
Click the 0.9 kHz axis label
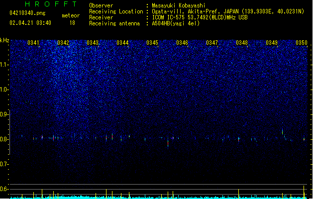(x=4, y=114)
